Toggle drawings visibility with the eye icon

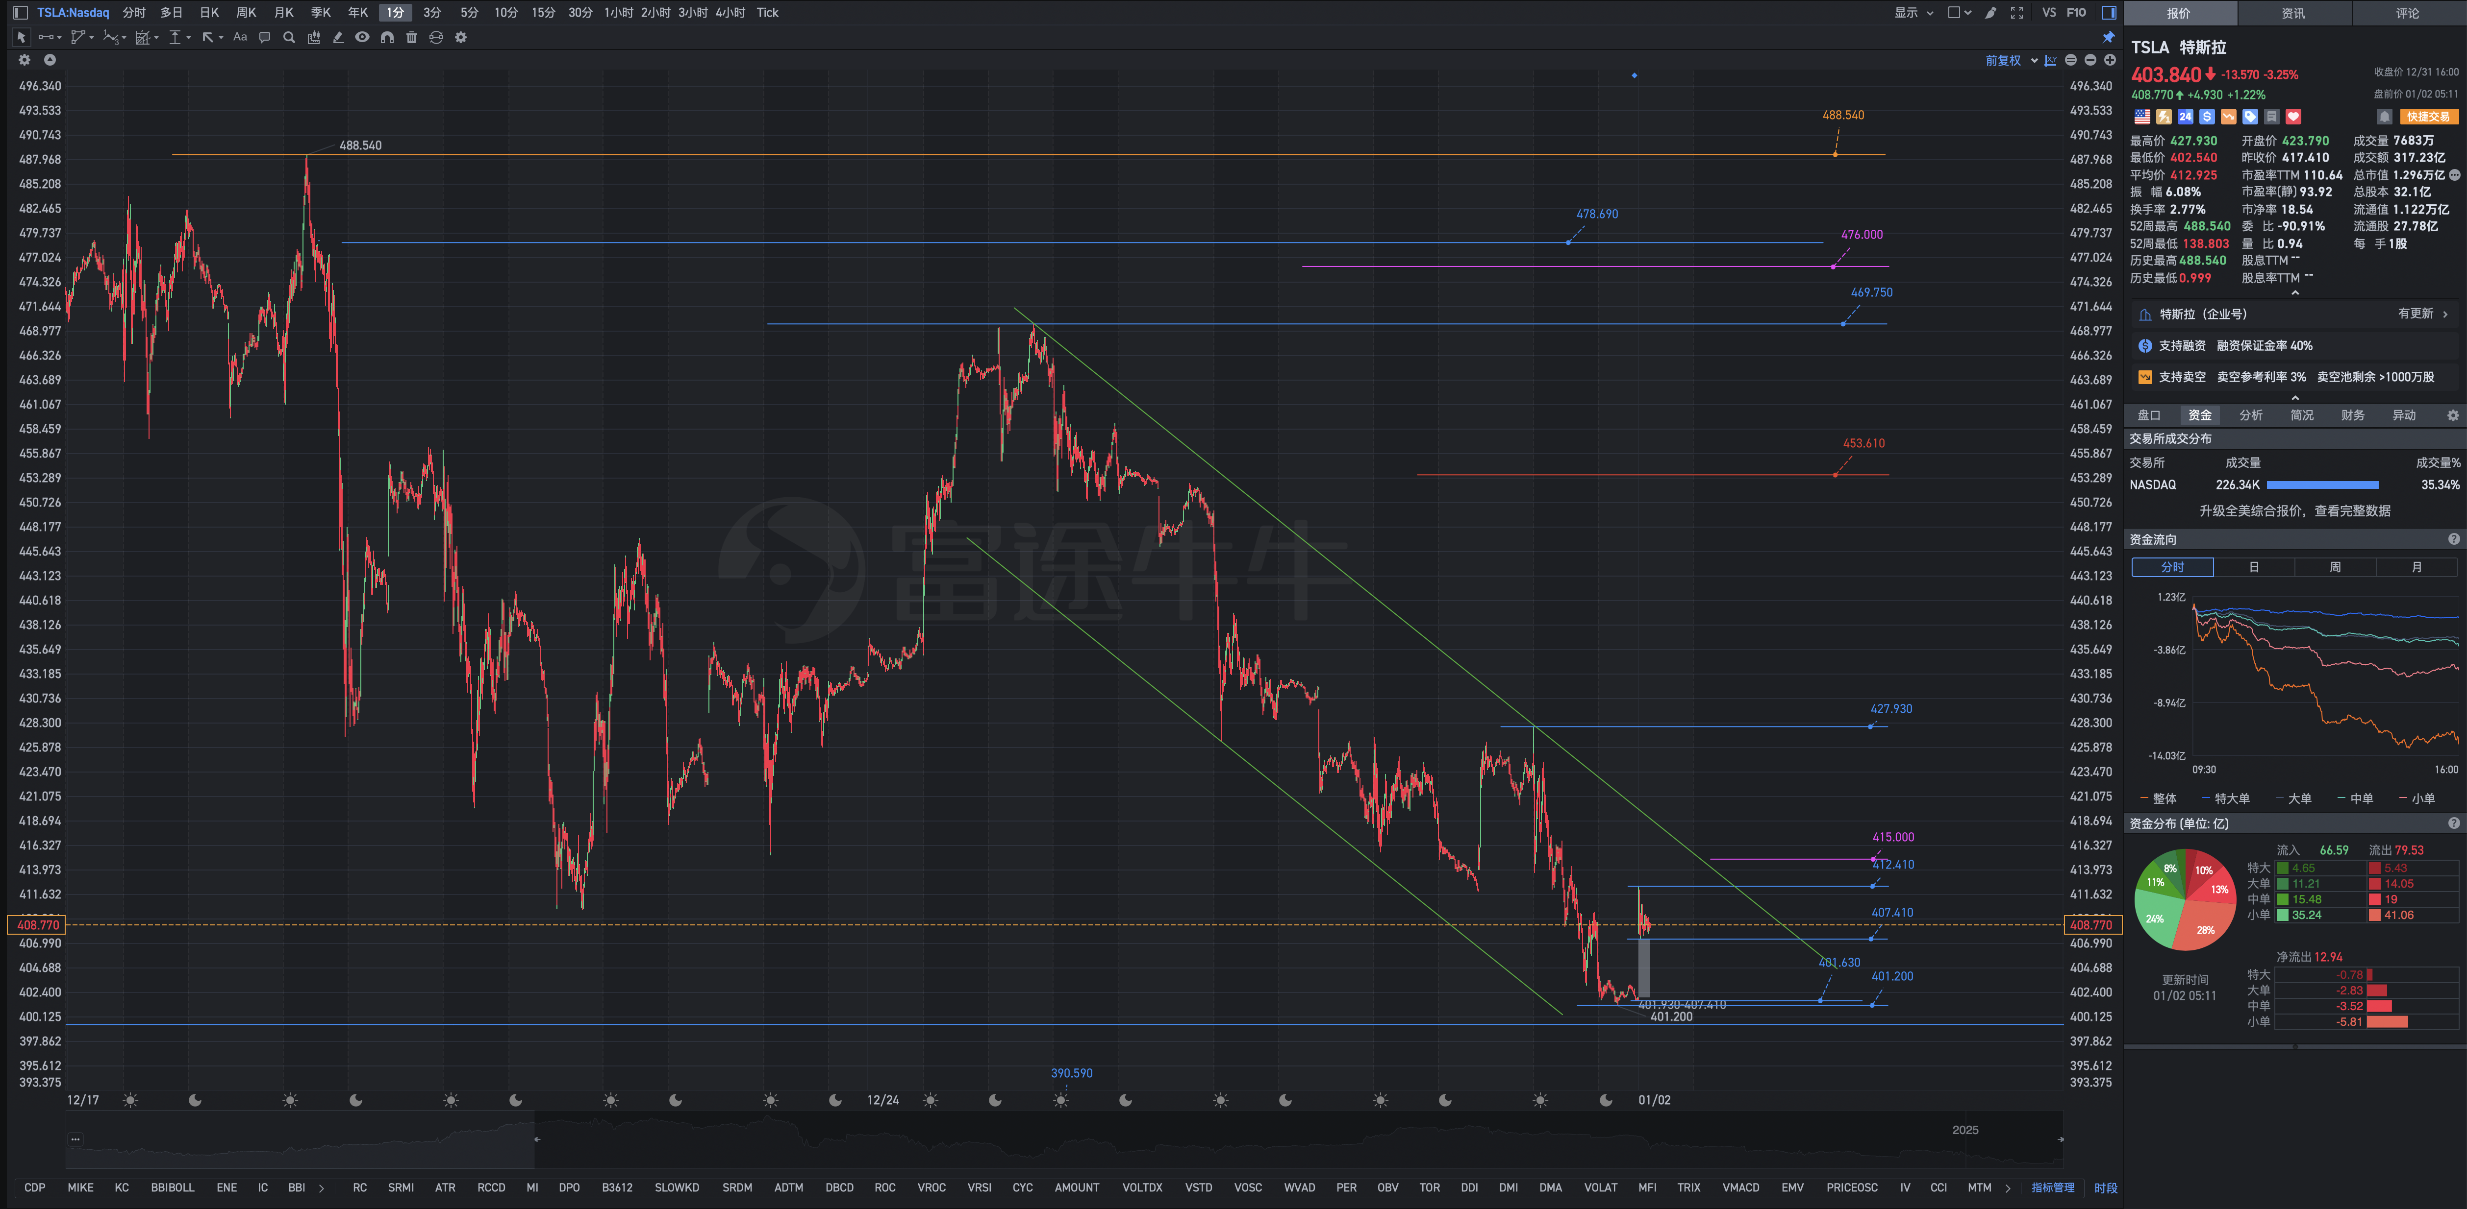(x=362, y=37)
